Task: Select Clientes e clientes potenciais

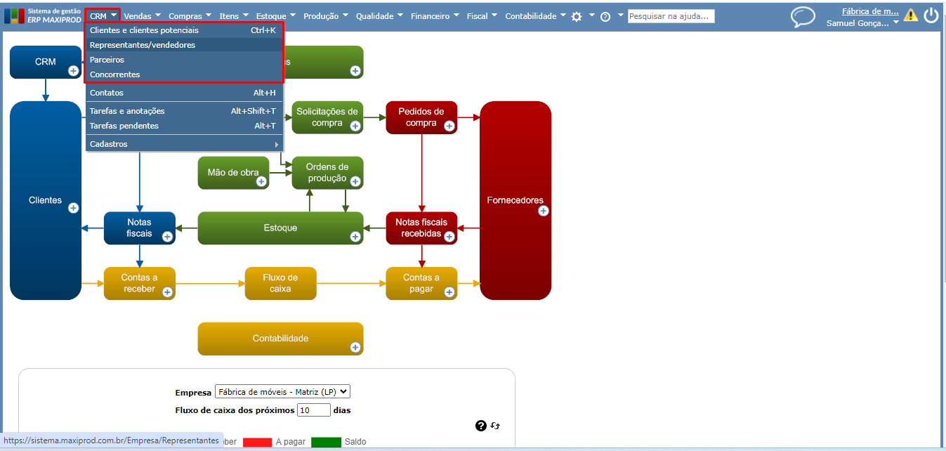Action: (x=184, y=30)
